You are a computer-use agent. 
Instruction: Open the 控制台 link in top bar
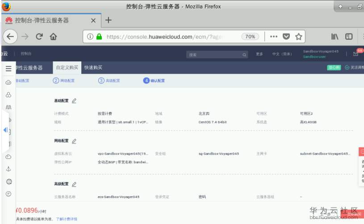point(26,54)
